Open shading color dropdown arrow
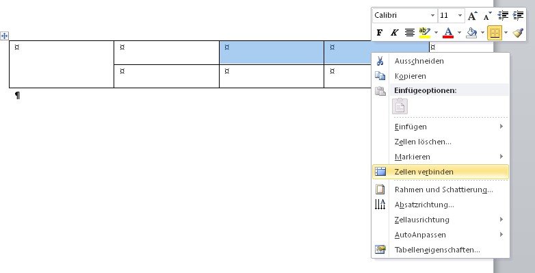The image size is (535, 273). pyautogui.click(x=482, y=33)
